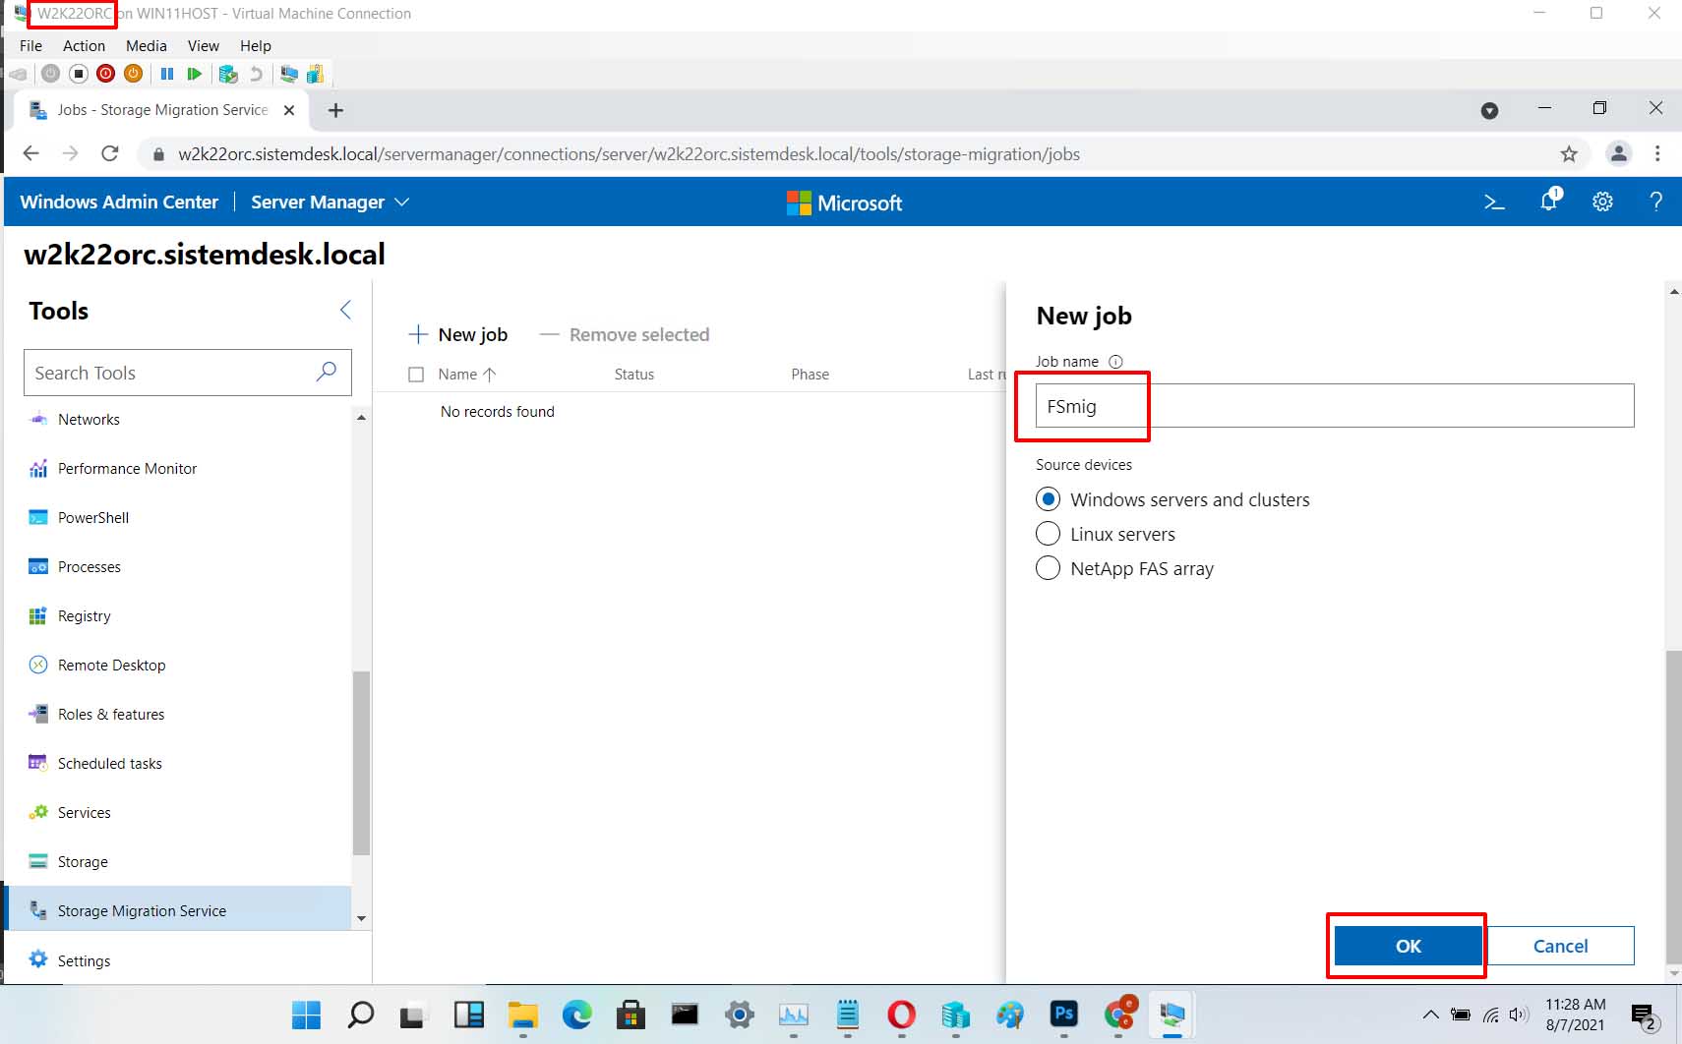Open taskbar Search icon
Image resolution: width=1682 pixels, height=1044 pixels.
pos(361,1015)
